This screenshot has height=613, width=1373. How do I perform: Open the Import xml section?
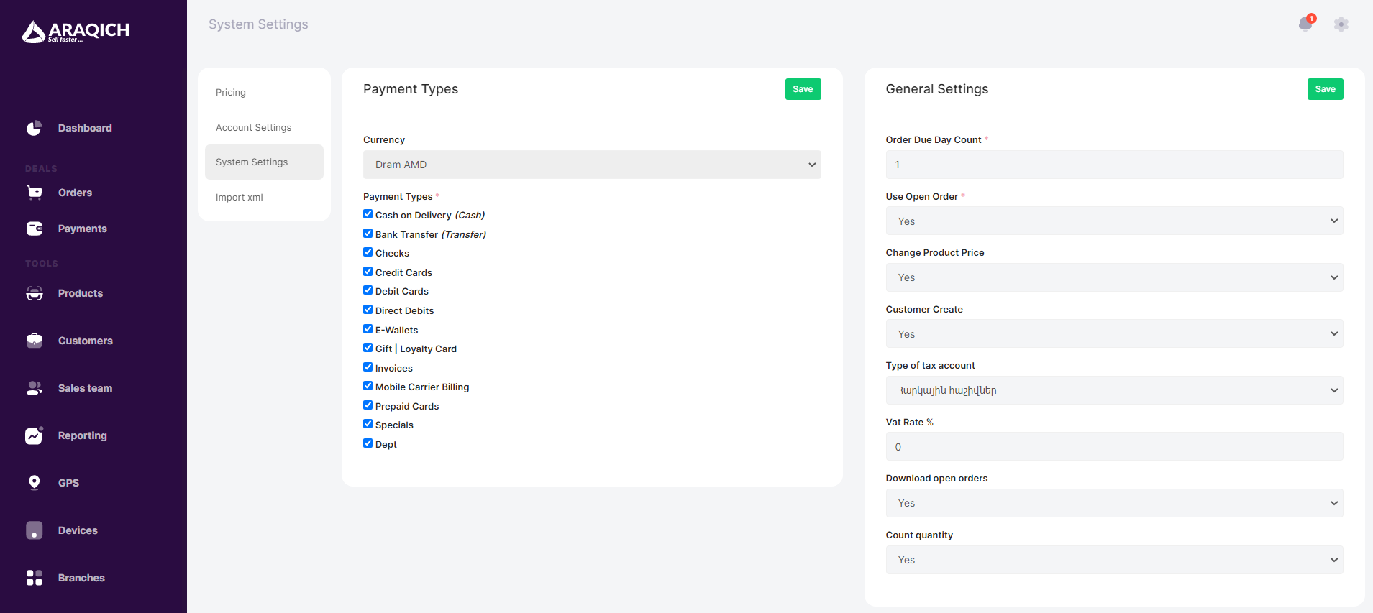pos(240,197)
